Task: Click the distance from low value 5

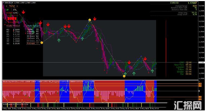Action: 196,10
